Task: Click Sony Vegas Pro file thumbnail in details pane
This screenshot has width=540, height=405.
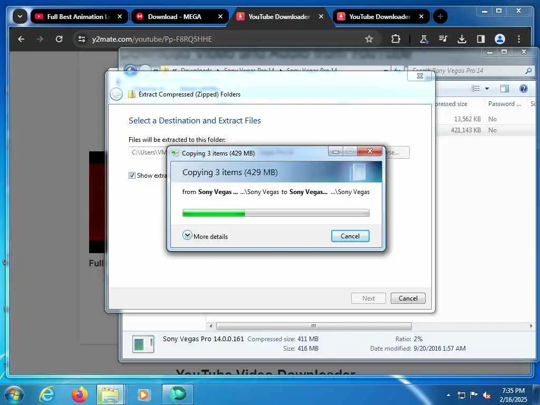Action: (x=143, y=344)
